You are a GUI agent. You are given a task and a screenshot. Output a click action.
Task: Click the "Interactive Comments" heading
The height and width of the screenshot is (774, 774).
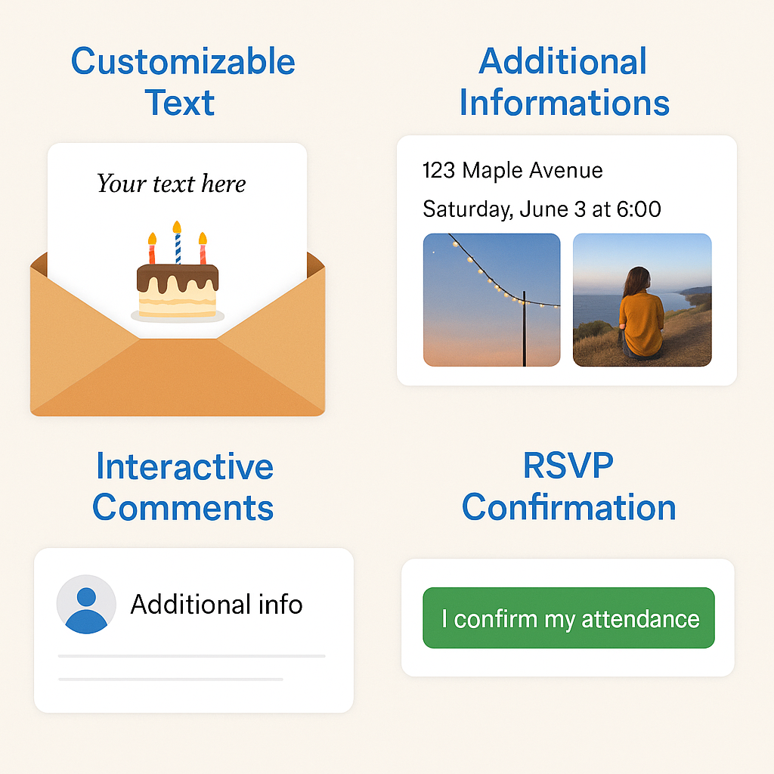coord(184,487)
